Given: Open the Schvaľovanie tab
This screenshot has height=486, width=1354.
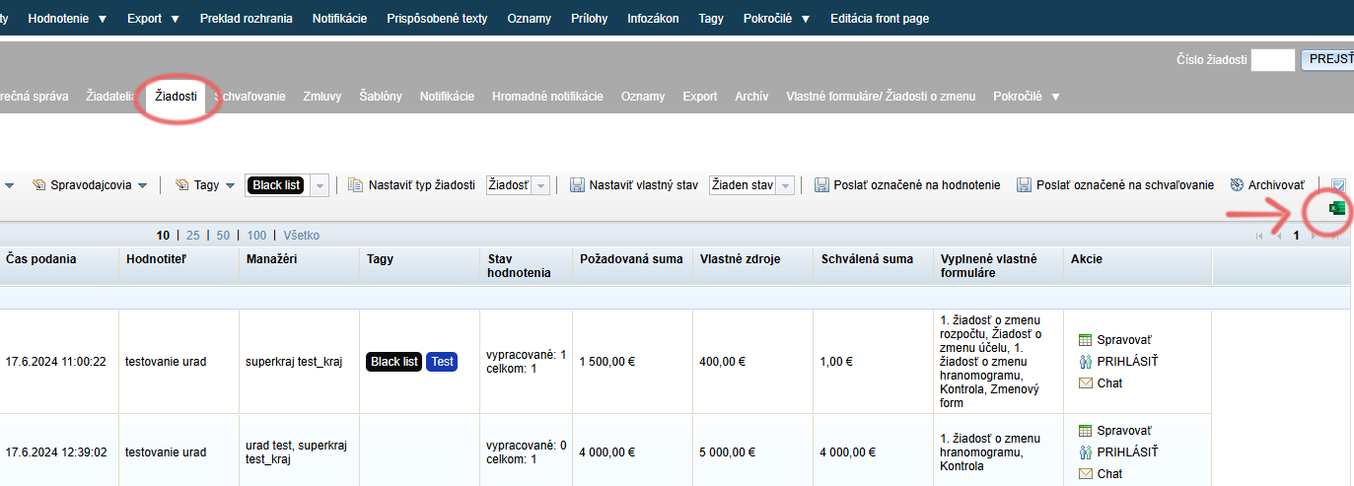Looking at the screenshot, I should tap(250, 97).
